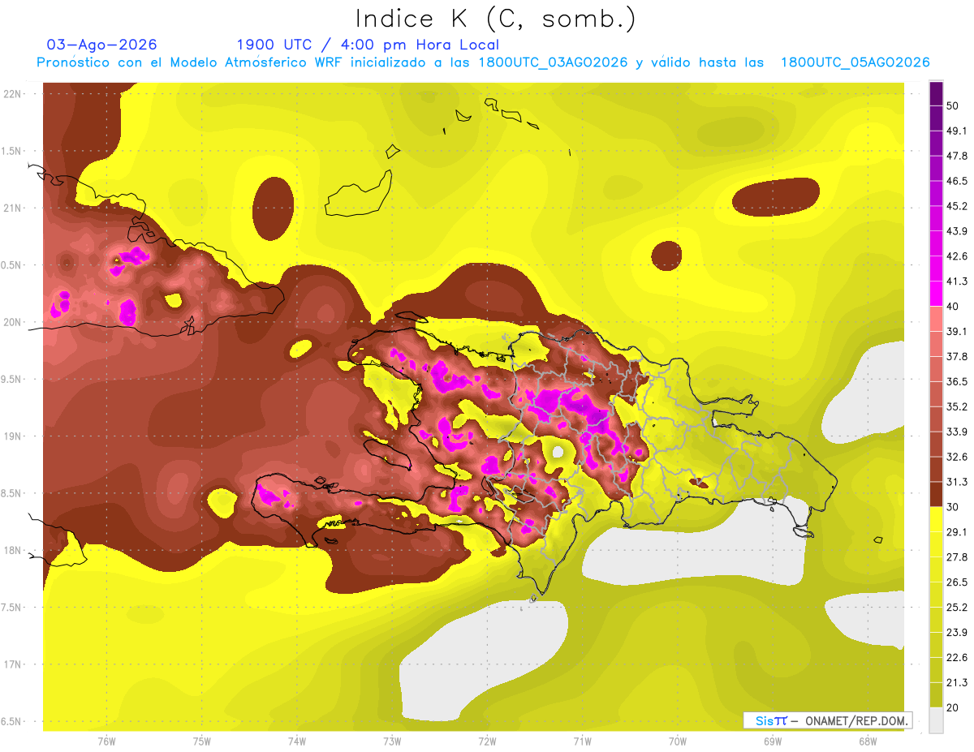Click the latitude label "20N"
Viewport: 974px width, 752px height.
14,322
